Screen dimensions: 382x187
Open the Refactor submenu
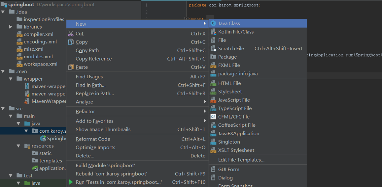point(137,112)
